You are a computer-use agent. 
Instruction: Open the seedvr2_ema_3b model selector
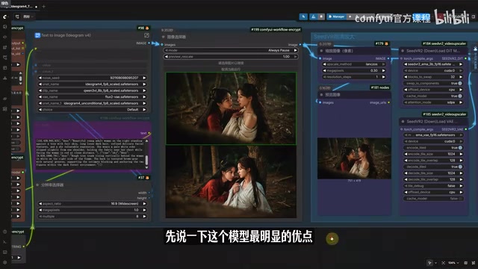(433, 64)
